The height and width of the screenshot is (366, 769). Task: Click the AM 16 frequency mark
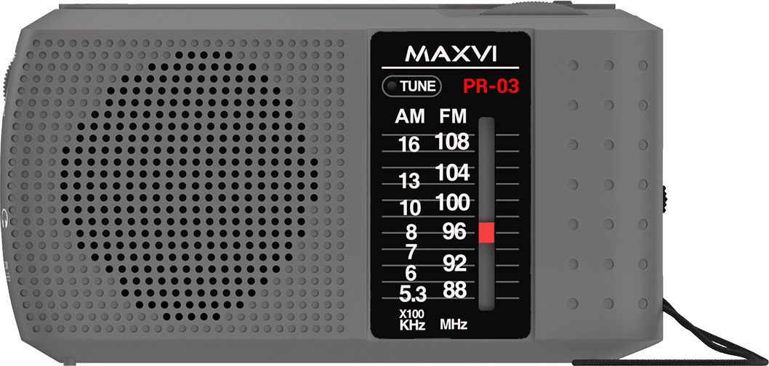409,145
